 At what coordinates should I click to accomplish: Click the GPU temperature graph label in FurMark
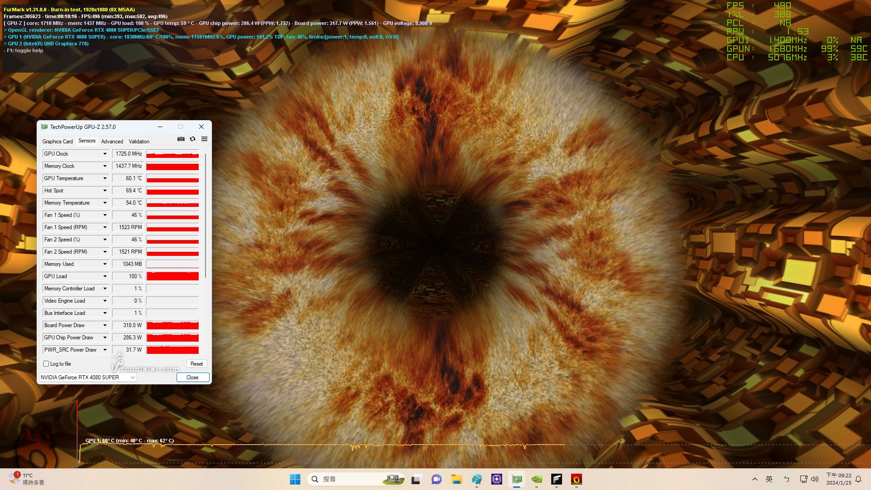coord(130,441)
